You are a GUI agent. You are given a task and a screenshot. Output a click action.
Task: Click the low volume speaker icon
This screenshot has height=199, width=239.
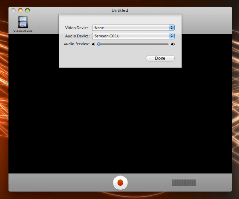[93, 44]
